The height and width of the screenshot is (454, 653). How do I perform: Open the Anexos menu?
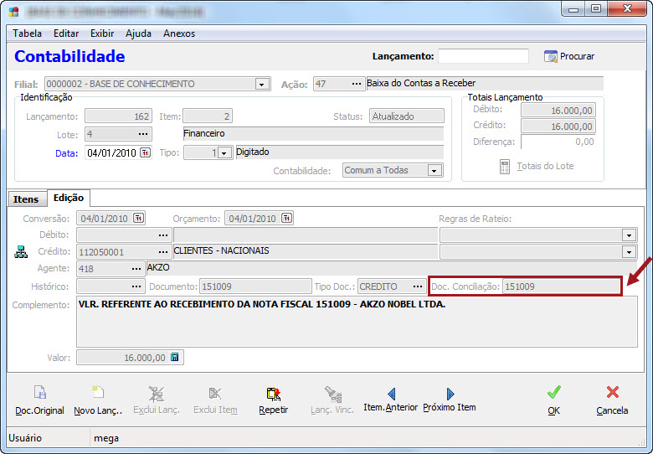(x=179, y=34)
